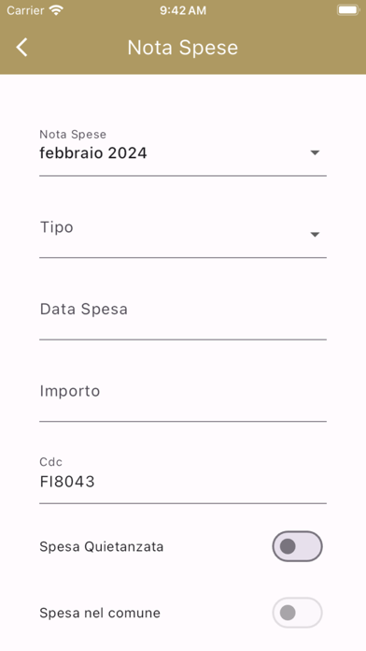366x651 pixels.
Task: Tap the 9:42 AM clock
Action: click(x=183, y=11)
